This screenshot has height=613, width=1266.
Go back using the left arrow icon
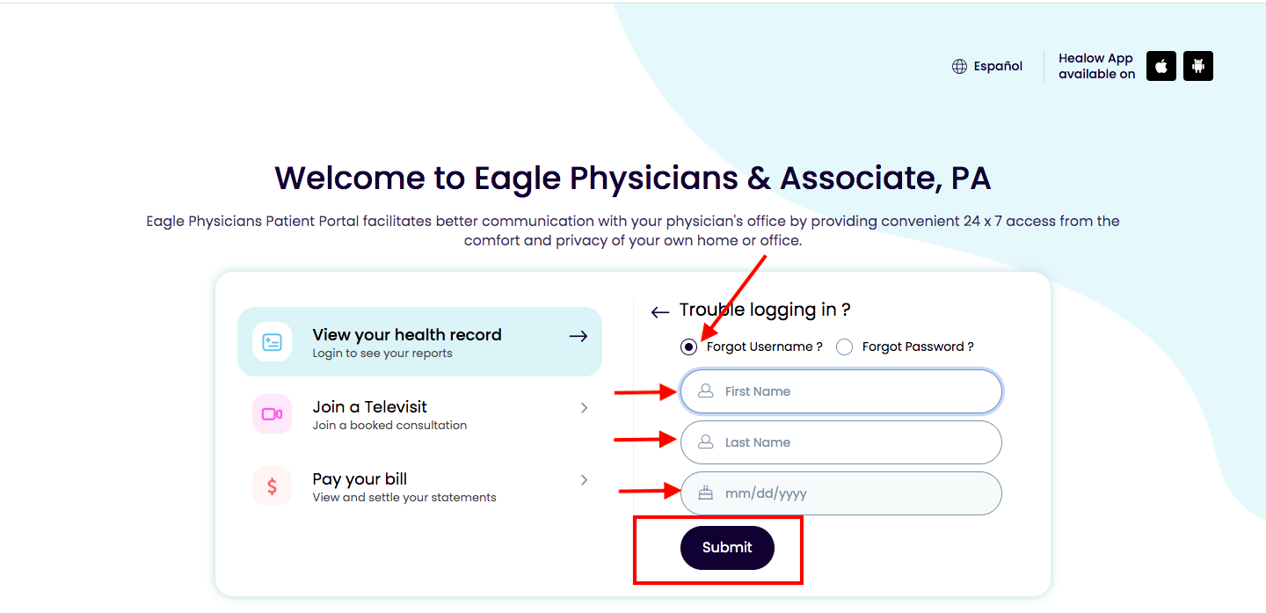[660, 311]
